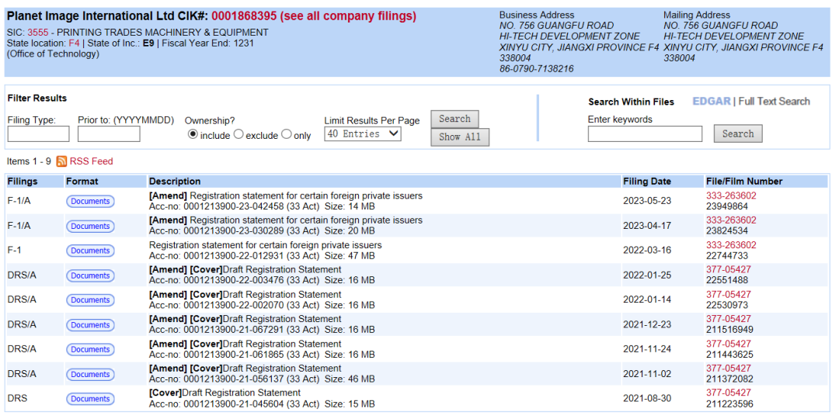
Task: Click the filter Search button
Action: [454, 119]
